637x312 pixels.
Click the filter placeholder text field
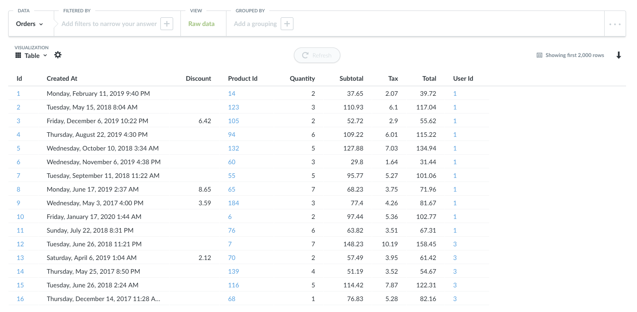click(109, 24)
